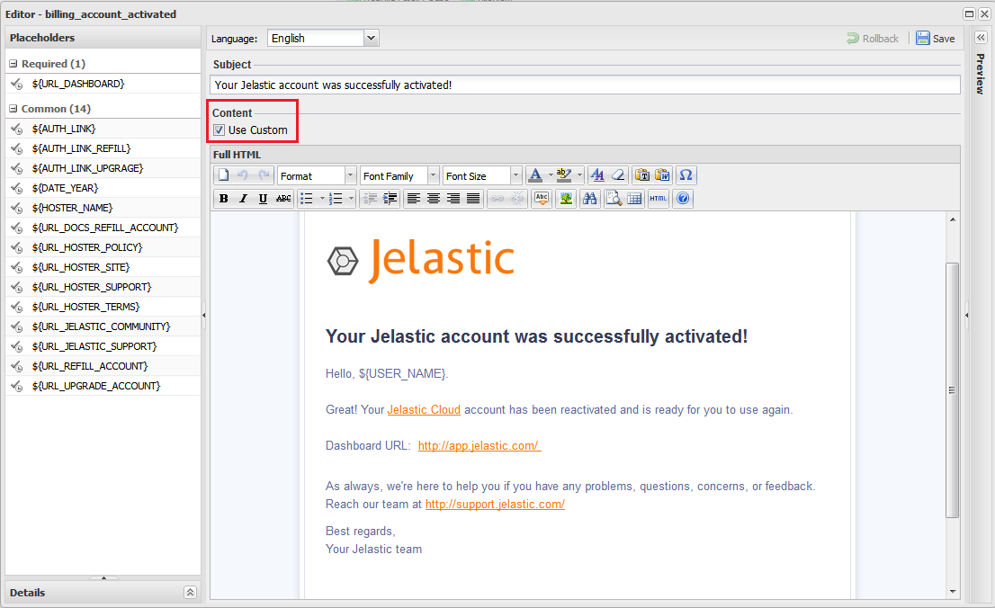Open the Format dropdown
The width and height of the screenshot is (995, 608).
pyautogui.click(x=350, y=175)
